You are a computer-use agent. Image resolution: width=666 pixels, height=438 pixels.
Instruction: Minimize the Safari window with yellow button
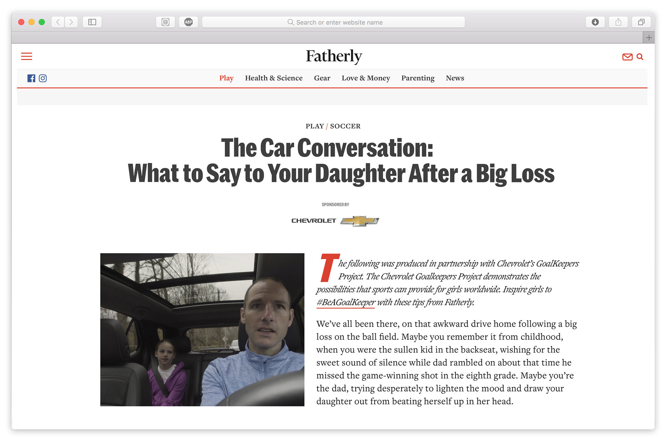tap(32, 22)
